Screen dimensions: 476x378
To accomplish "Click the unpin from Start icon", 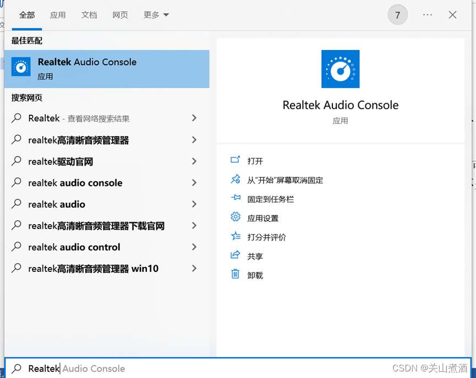I will [236, 179].
